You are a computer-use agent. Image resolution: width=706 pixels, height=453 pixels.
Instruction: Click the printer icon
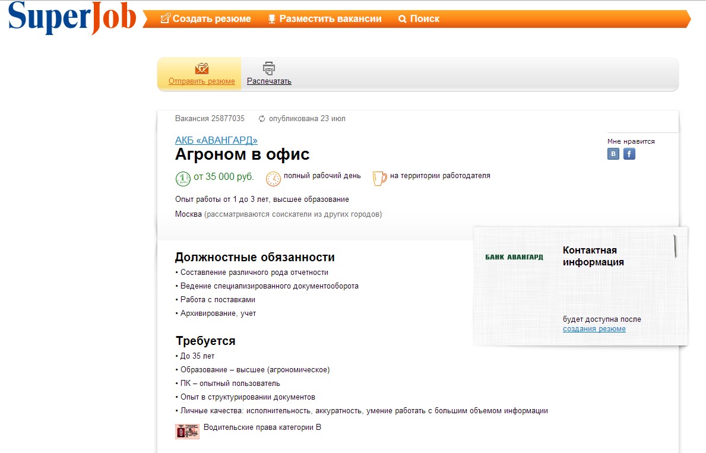pyautogui.click(x=269, y=68)
